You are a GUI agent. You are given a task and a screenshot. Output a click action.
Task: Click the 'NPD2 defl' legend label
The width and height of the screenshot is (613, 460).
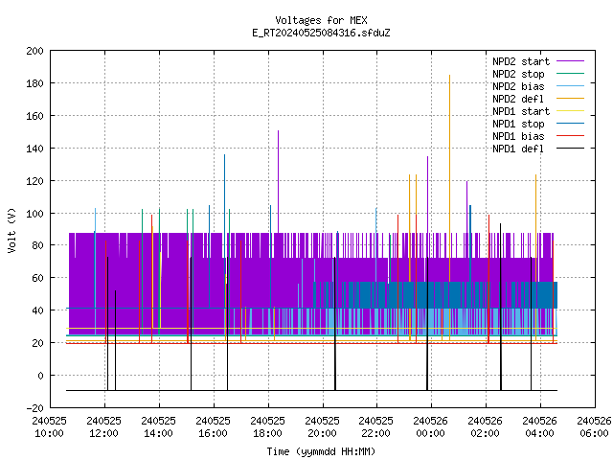(518, 99)
